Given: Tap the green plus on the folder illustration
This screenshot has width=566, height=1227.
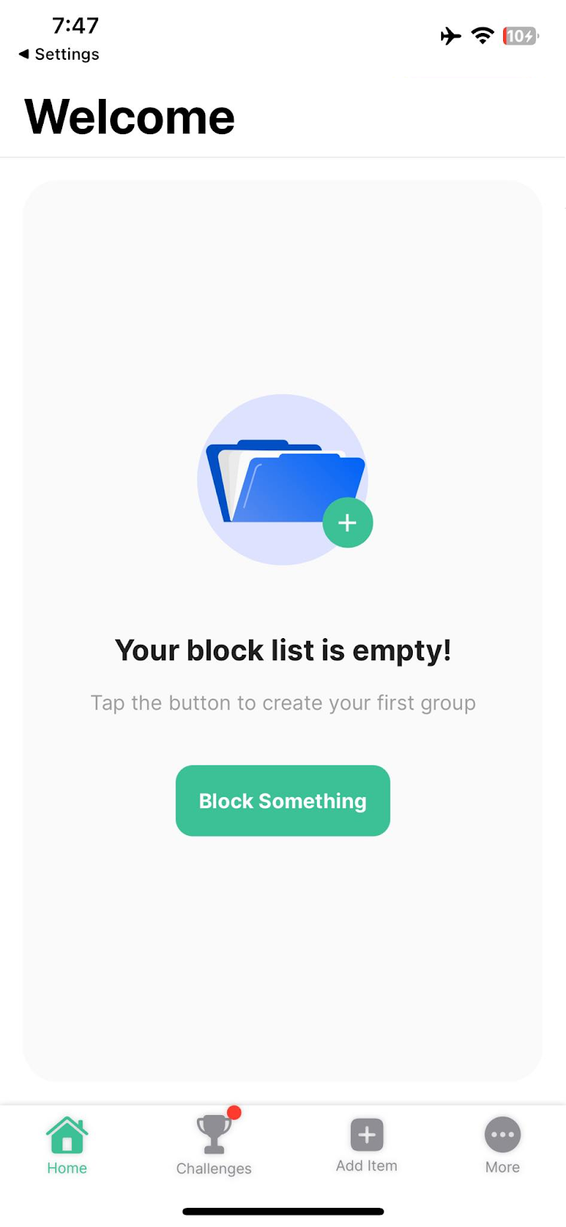Looking at the screenshot, I should tap(348, 522).
